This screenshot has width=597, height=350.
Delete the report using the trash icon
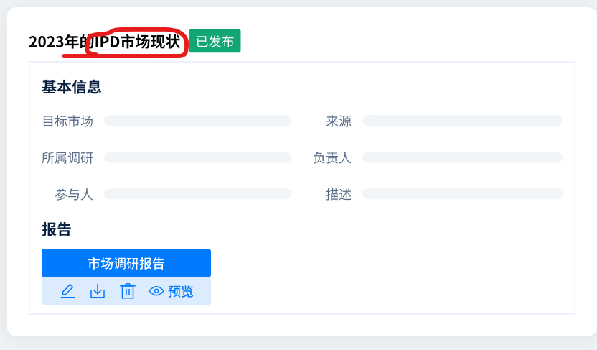tap(128, 291)
